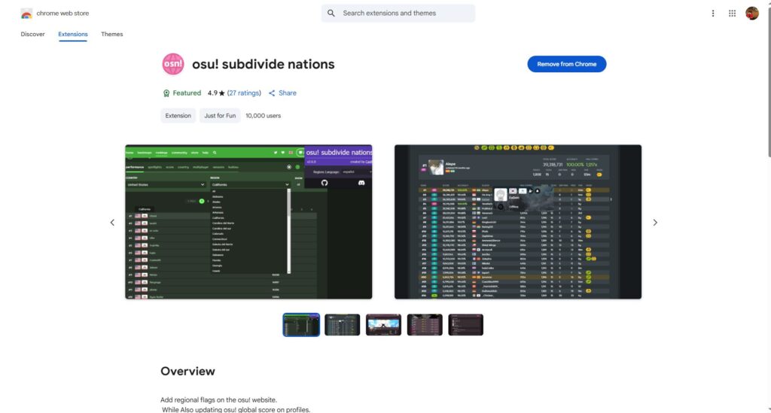Open the three-dot more options menu

tap(713, 14)
